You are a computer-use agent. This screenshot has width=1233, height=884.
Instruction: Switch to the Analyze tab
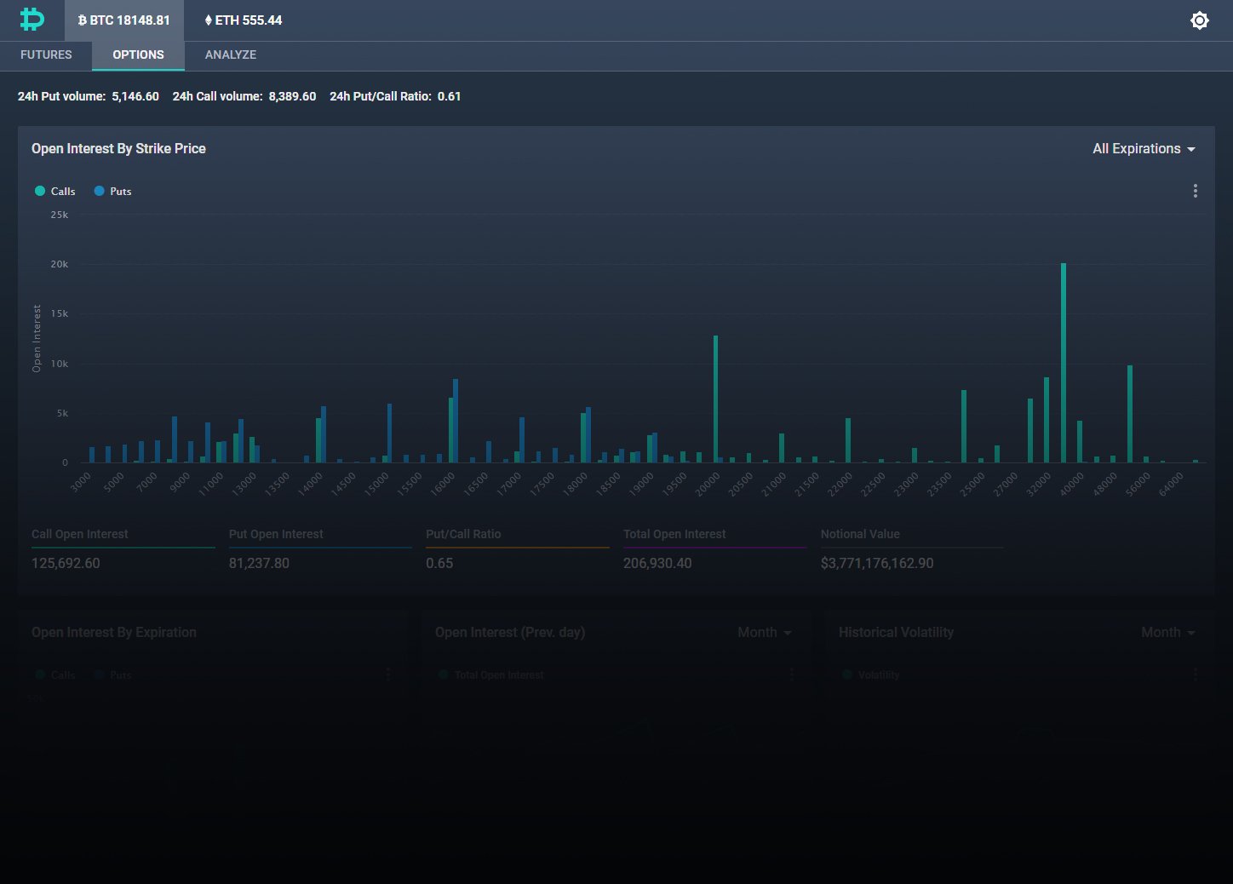pos(231,55)
